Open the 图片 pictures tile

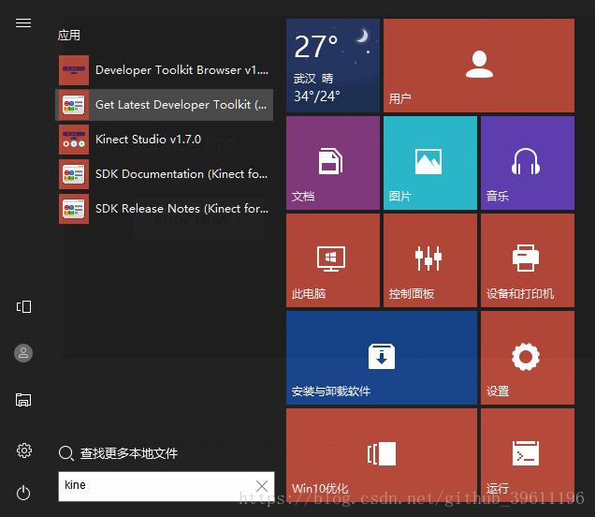[430, 163]
